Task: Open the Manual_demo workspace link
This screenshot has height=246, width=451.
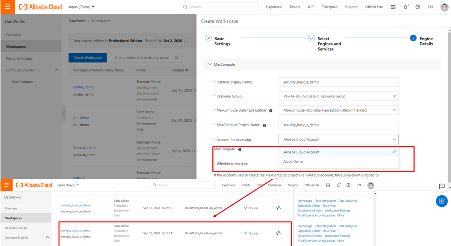Action: [84, 148]
